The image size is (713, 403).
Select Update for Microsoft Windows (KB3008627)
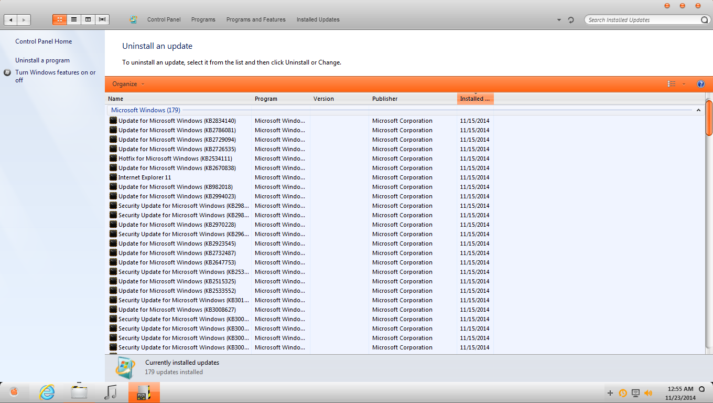pos(177,310)
